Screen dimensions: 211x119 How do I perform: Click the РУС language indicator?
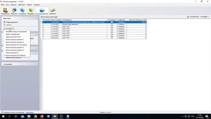[193, 116]
